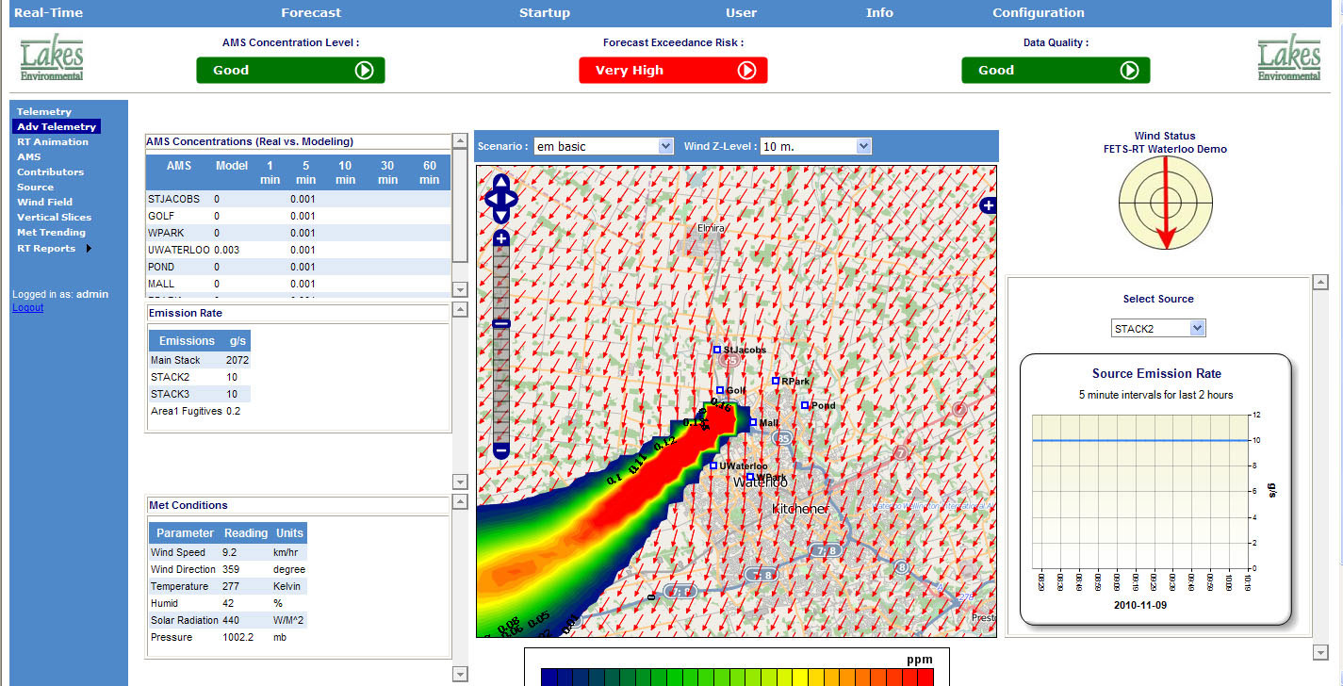
Task: Open the Configuration menu
Action: click(1038, 13)
